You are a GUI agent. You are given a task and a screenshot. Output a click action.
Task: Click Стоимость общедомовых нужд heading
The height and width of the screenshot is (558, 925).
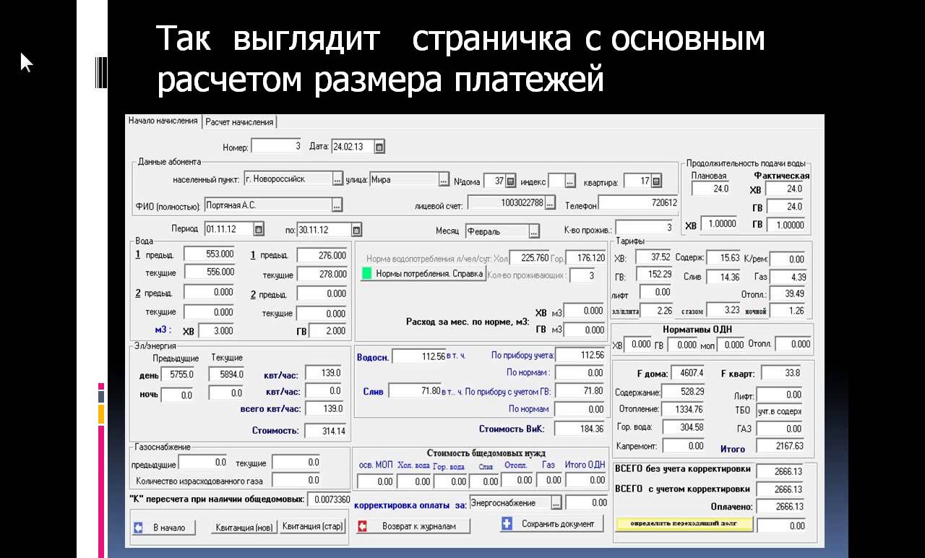click(x=486, y=453)
